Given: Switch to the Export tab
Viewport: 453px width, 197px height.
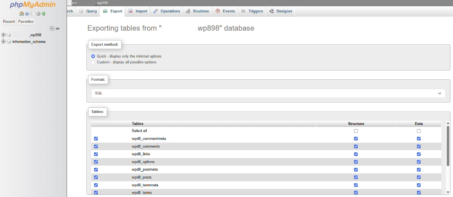Looking at the screenshot, I should [113, 11].
